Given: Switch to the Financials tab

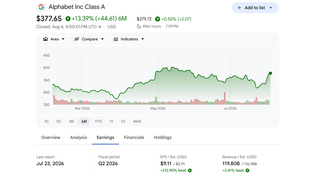Looking at the screenshot, I should tap(134, 137).
